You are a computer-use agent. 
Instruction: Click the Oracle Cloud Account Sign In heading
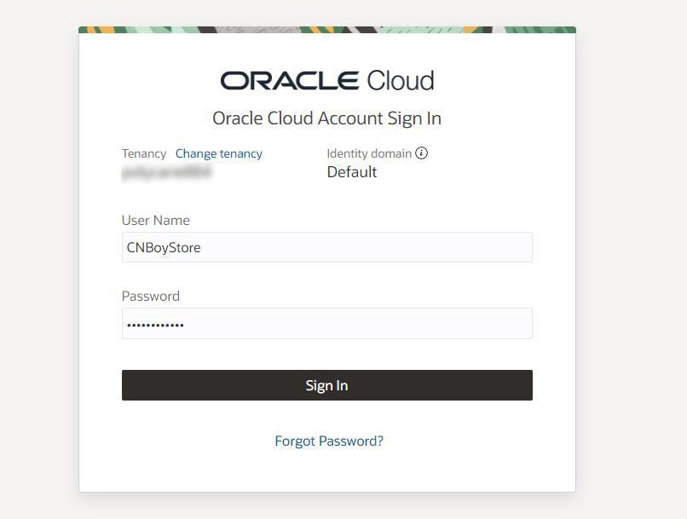(x=326, y=118)
